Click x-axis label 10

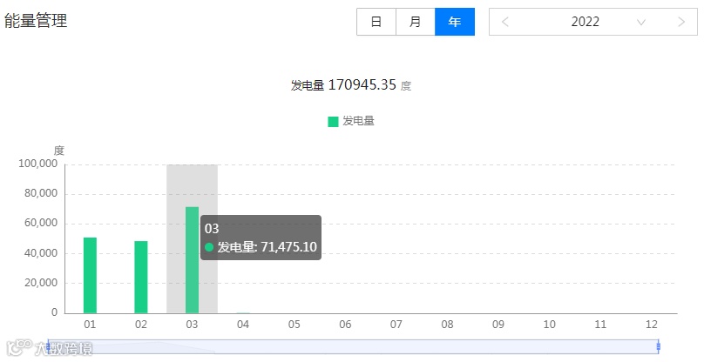click(x=550, y=325)
